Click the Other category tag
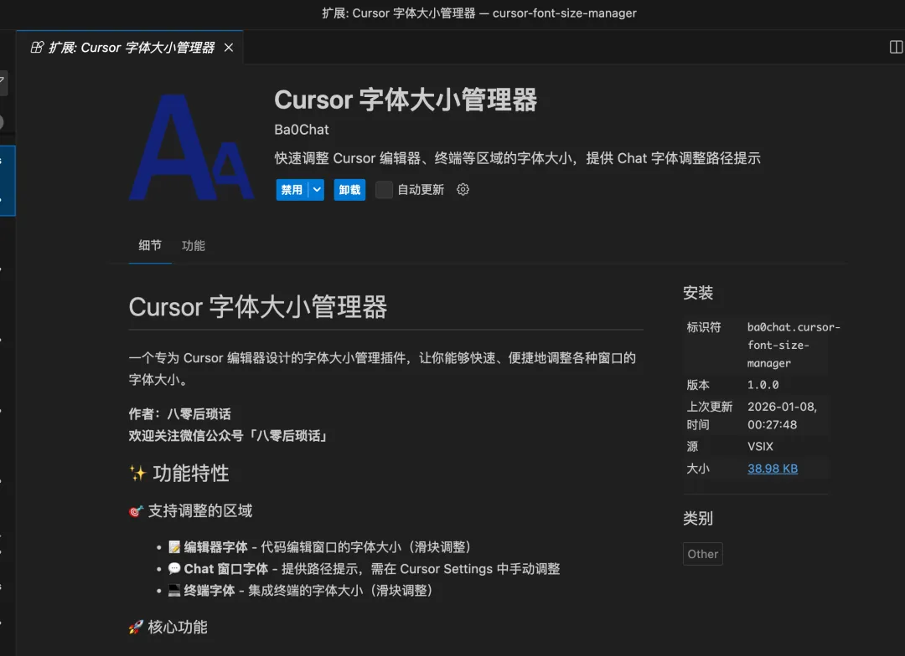Image resolution: width=905 pixels, height=656 pixels. tap(702, 554)
